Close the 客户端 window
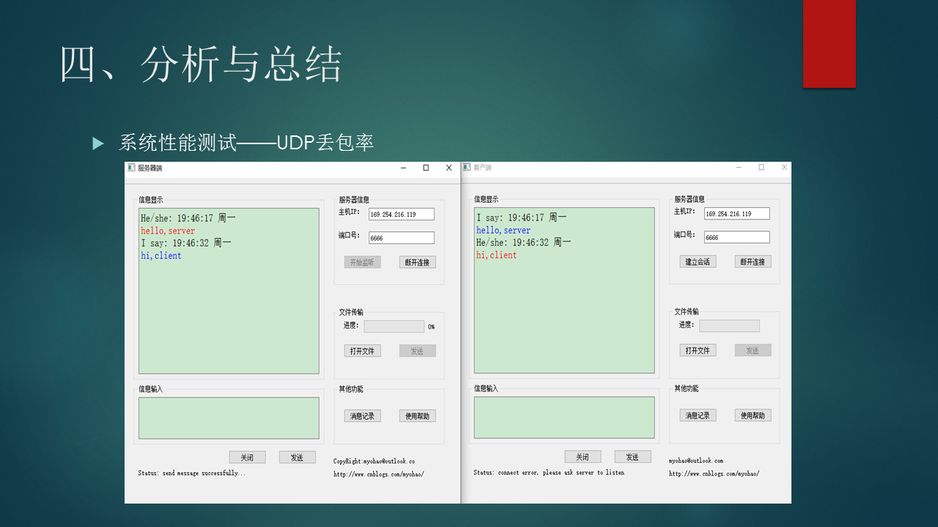Viewport: 938px width, 527px height. [x=784, y=168]
